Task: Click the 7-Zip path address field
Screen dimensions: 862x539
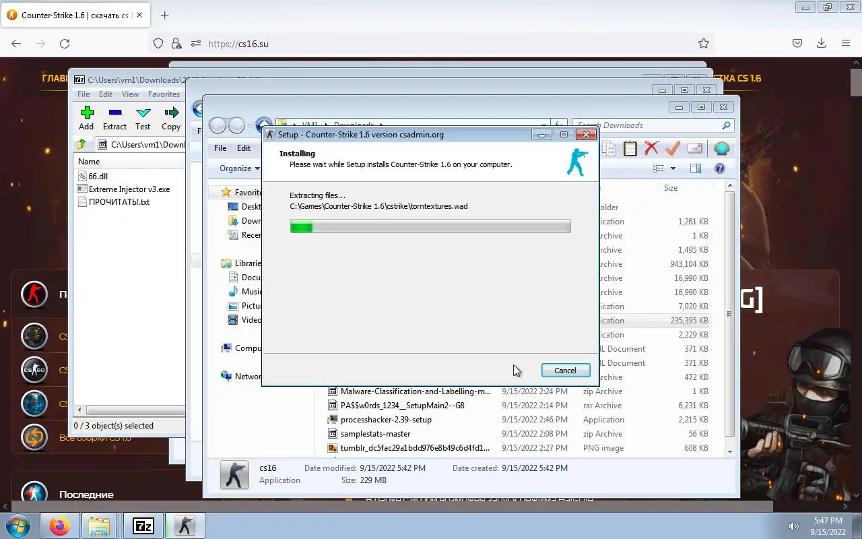Action: click(141, 144)
